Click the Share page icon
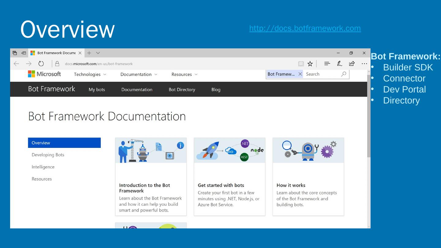 point(352,64)
